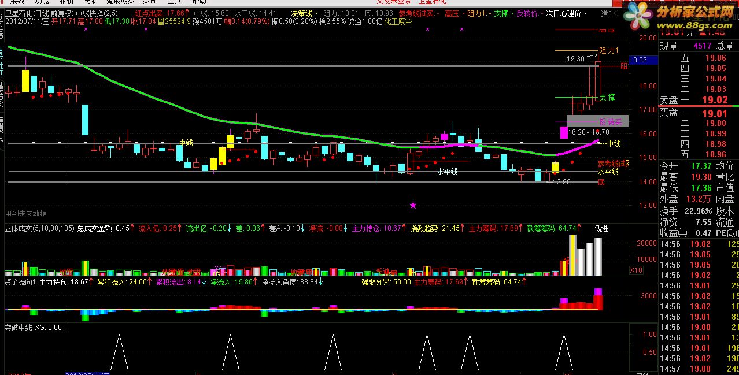Click the 反转价 header label

tap(528, 13)
